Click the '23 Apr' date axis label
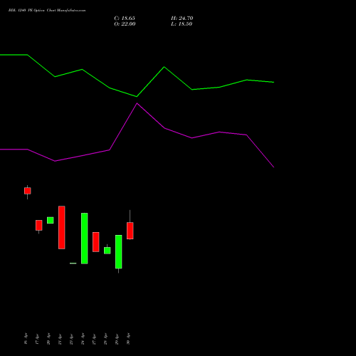The image size is (356, 356). pos(71,339)
